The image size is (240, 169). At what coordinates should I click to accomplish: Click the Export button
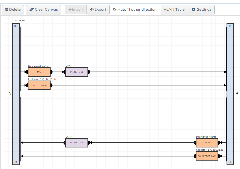pyautogui.click(x=98, y=9)
